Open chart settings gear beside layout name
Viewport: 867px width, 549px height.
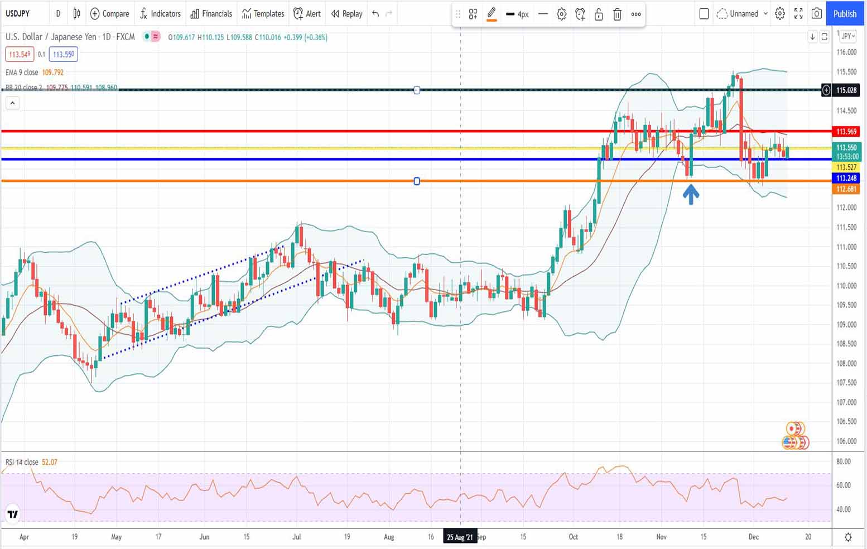(780, 13)
